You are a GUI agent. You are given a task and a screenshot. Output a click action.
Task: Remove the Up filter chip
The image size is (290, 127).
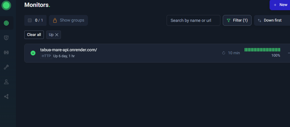[57, 35]
